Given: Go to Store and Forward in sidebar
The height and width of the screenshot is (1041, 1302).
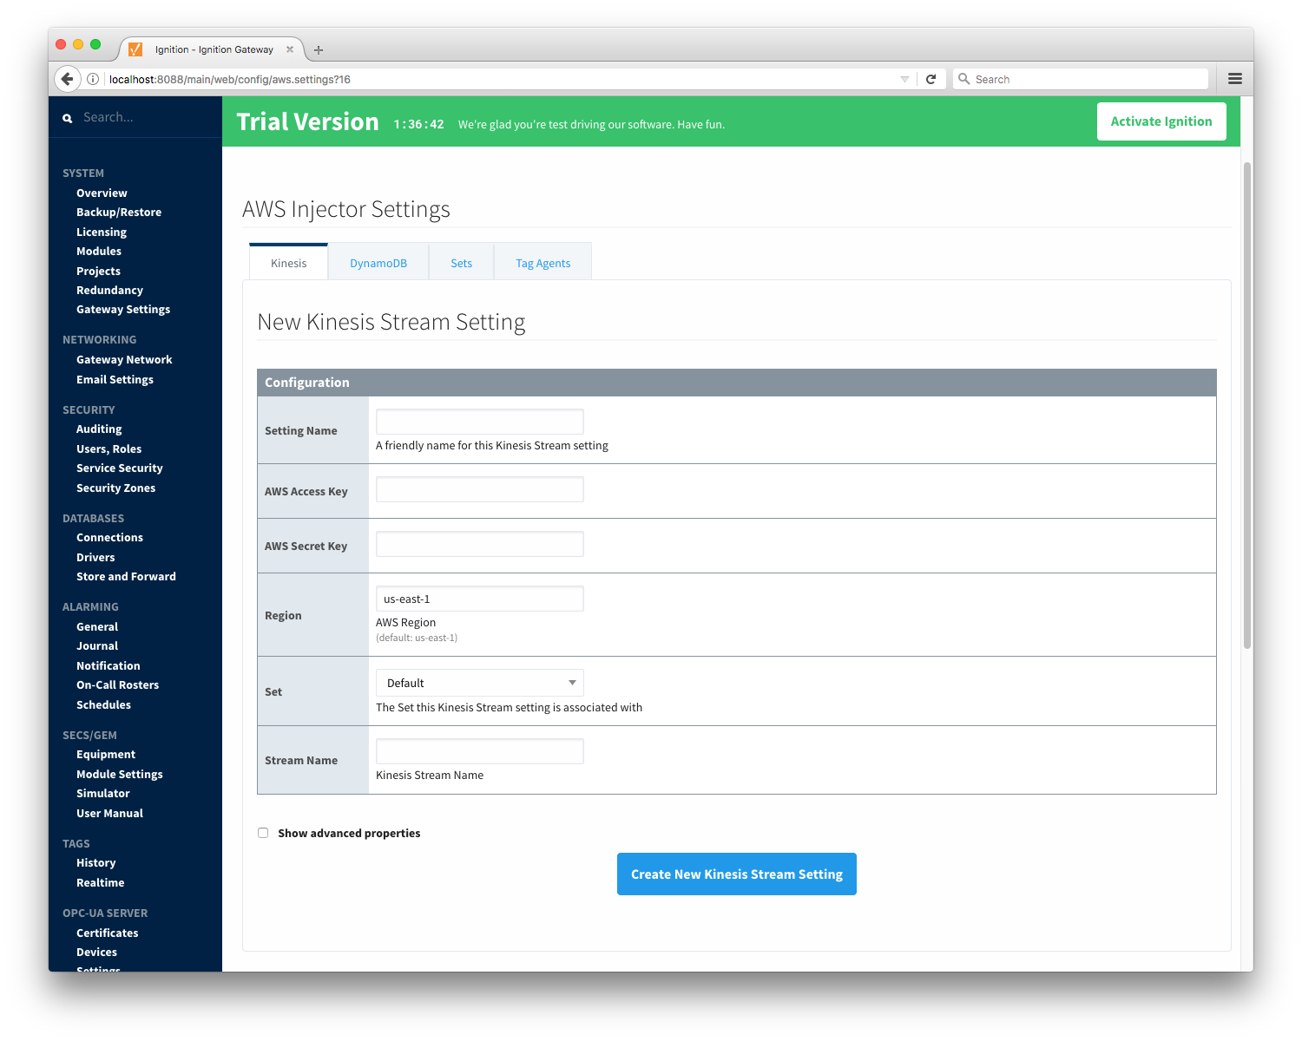Looking at the screenshot, I should [x=126, y=577].
